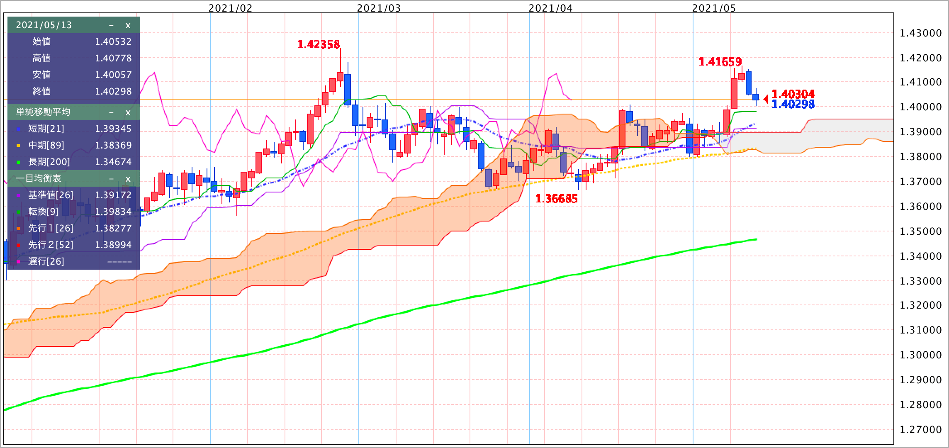
Task: Click the 長期 value 1.34674
Action: pos(113,162)
